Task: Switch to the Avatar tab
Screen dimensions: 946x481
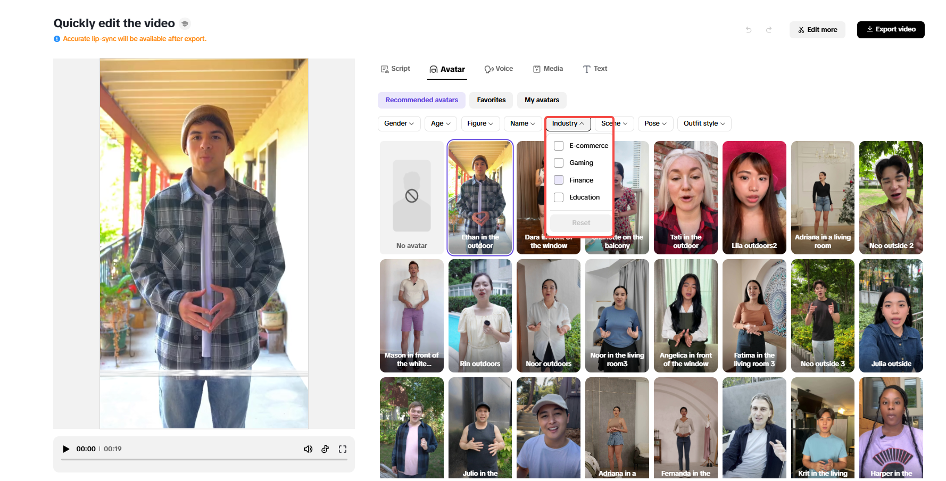Action: pos(447,69)
